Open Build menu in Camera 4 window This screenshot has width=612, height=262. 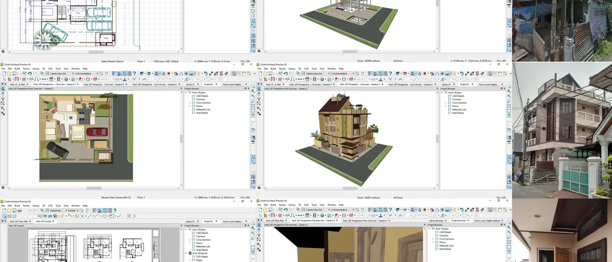click(x=17, y=69)
